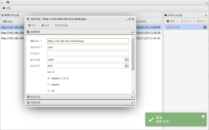
Task: Add a category with 添加
Action: click(x=171, y=21)
